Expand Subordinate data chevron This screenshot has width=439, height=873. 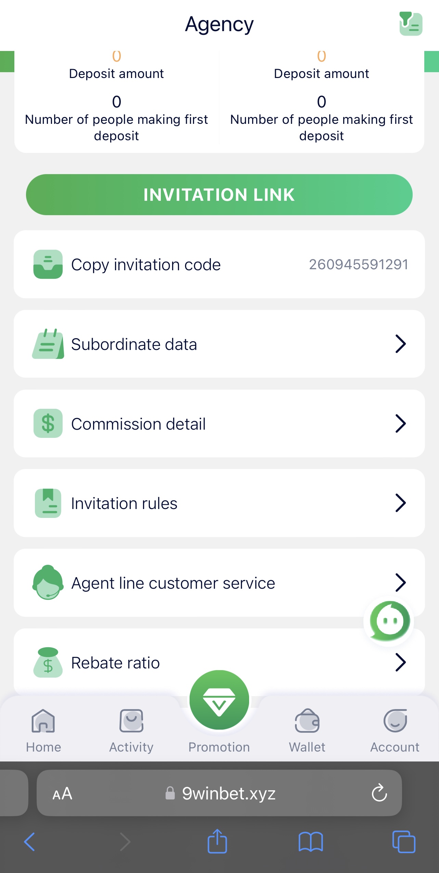click(400, 344)
